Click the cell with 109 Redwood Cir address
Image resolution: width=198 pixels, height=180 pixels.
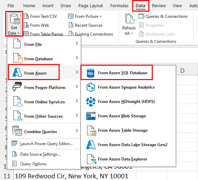(75, 176)
